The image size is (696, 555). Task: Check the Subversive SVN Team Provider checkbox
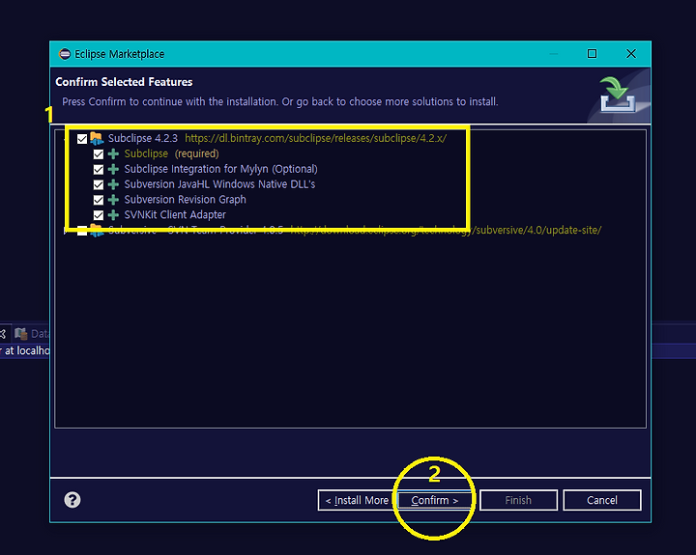82,231
